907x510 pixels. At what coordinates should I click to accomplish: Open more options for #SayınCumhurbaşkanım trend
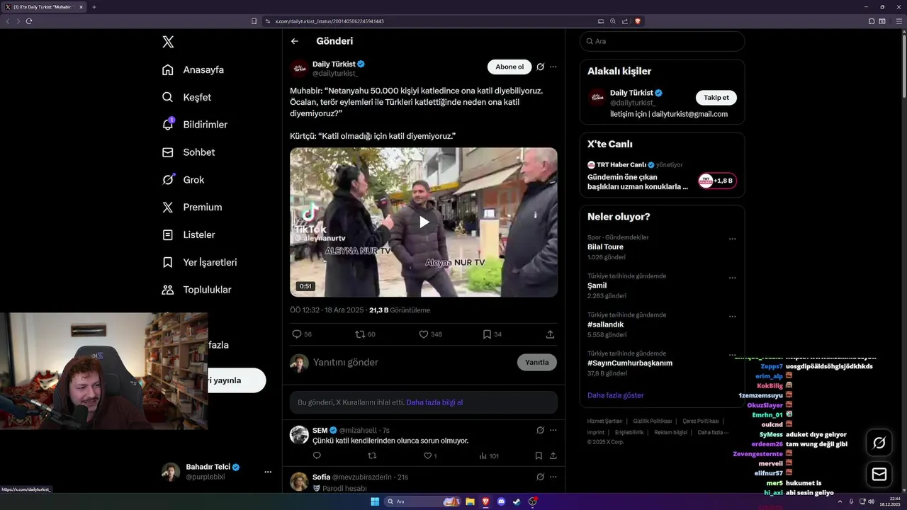[x=732, y=355]
